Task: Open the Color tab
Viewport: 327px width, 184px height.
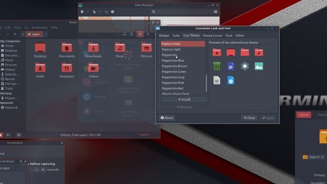Action: tap(176, 36)
